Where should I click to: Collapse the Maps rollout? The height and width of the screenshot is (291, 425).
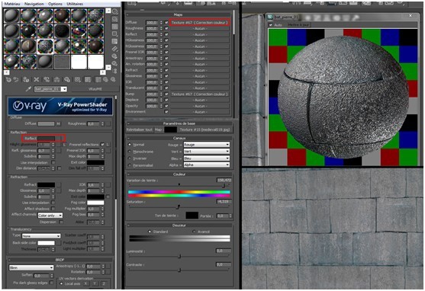coord(179,14)
